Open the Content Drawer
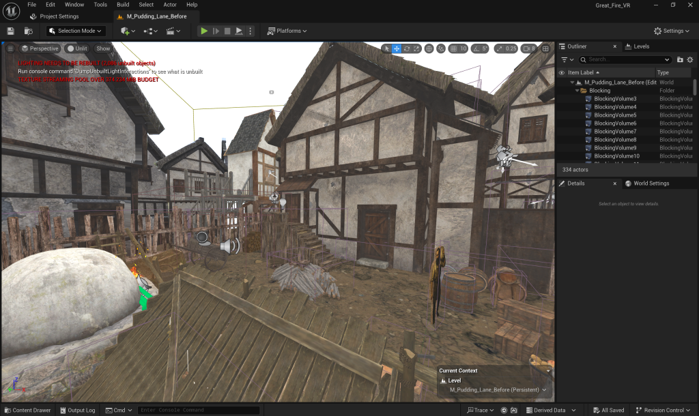Screen dimensions: 699x416 (x=27, y=411)
